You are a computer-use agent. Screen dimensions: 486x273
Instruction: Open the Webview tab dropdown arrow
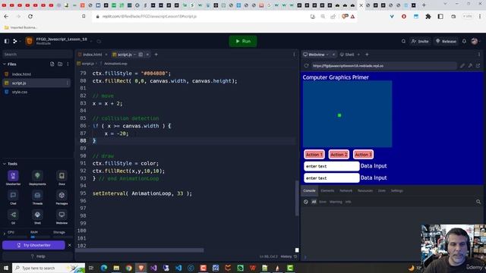327,55
